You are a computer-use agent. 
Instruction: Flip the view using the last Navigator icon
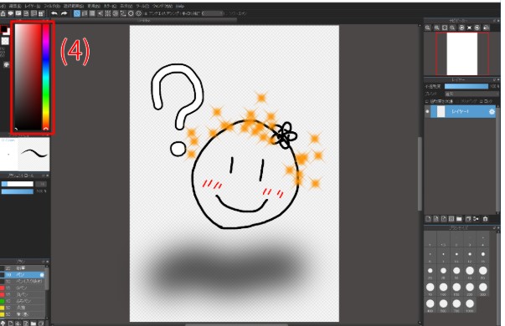pyautogui.click(x=487, y=28)
